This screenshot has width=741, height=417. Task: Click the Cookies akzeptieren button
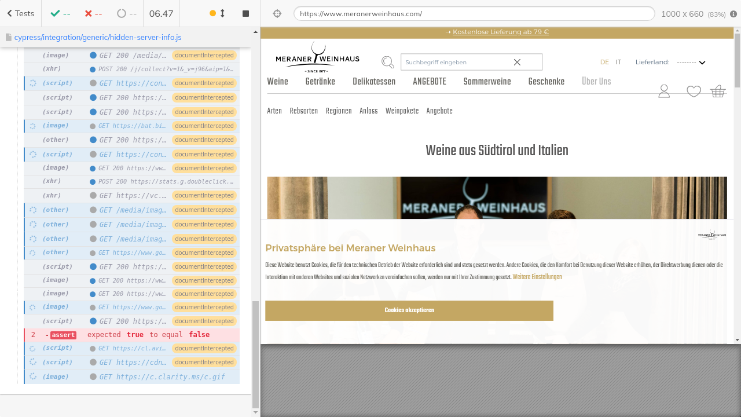pos(409,310)
